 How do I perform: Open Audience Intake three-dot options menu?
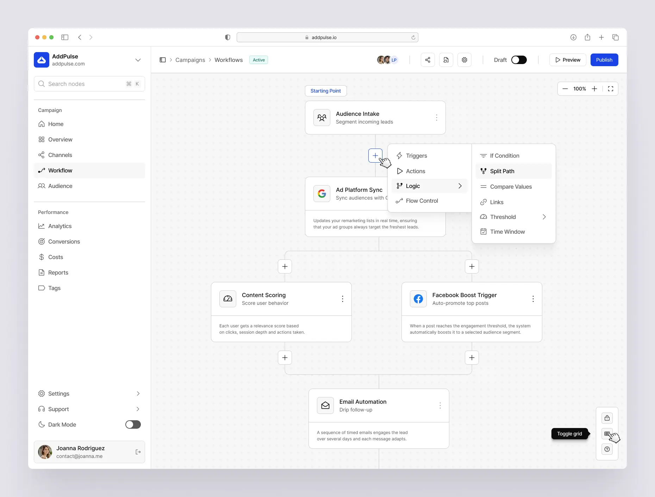point(437,118)
